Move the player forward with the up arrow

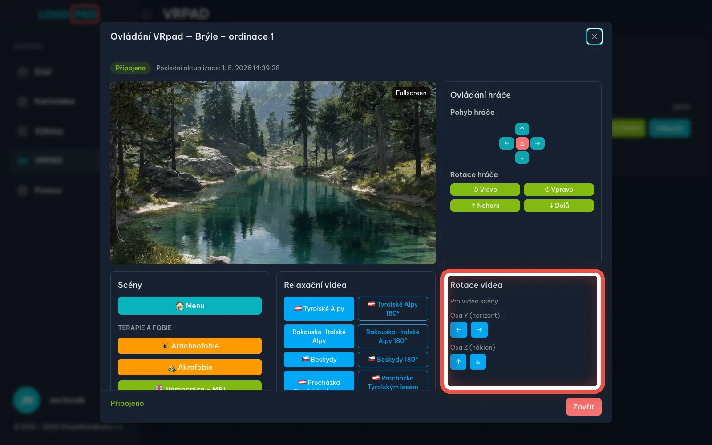pos(522,129)
